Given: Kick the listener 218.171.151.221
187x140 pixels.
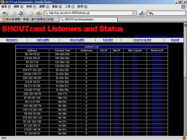Looking at the screenshot, I should [104, 70].
